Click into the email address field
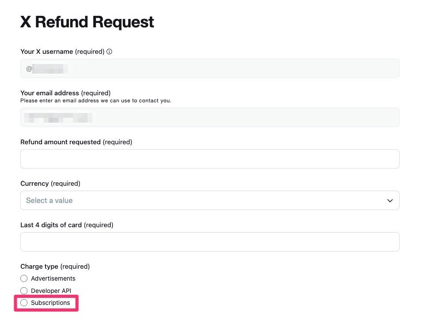Image resolution: width=423 pixels, height=319 pixels. click(x=210, y=117)
